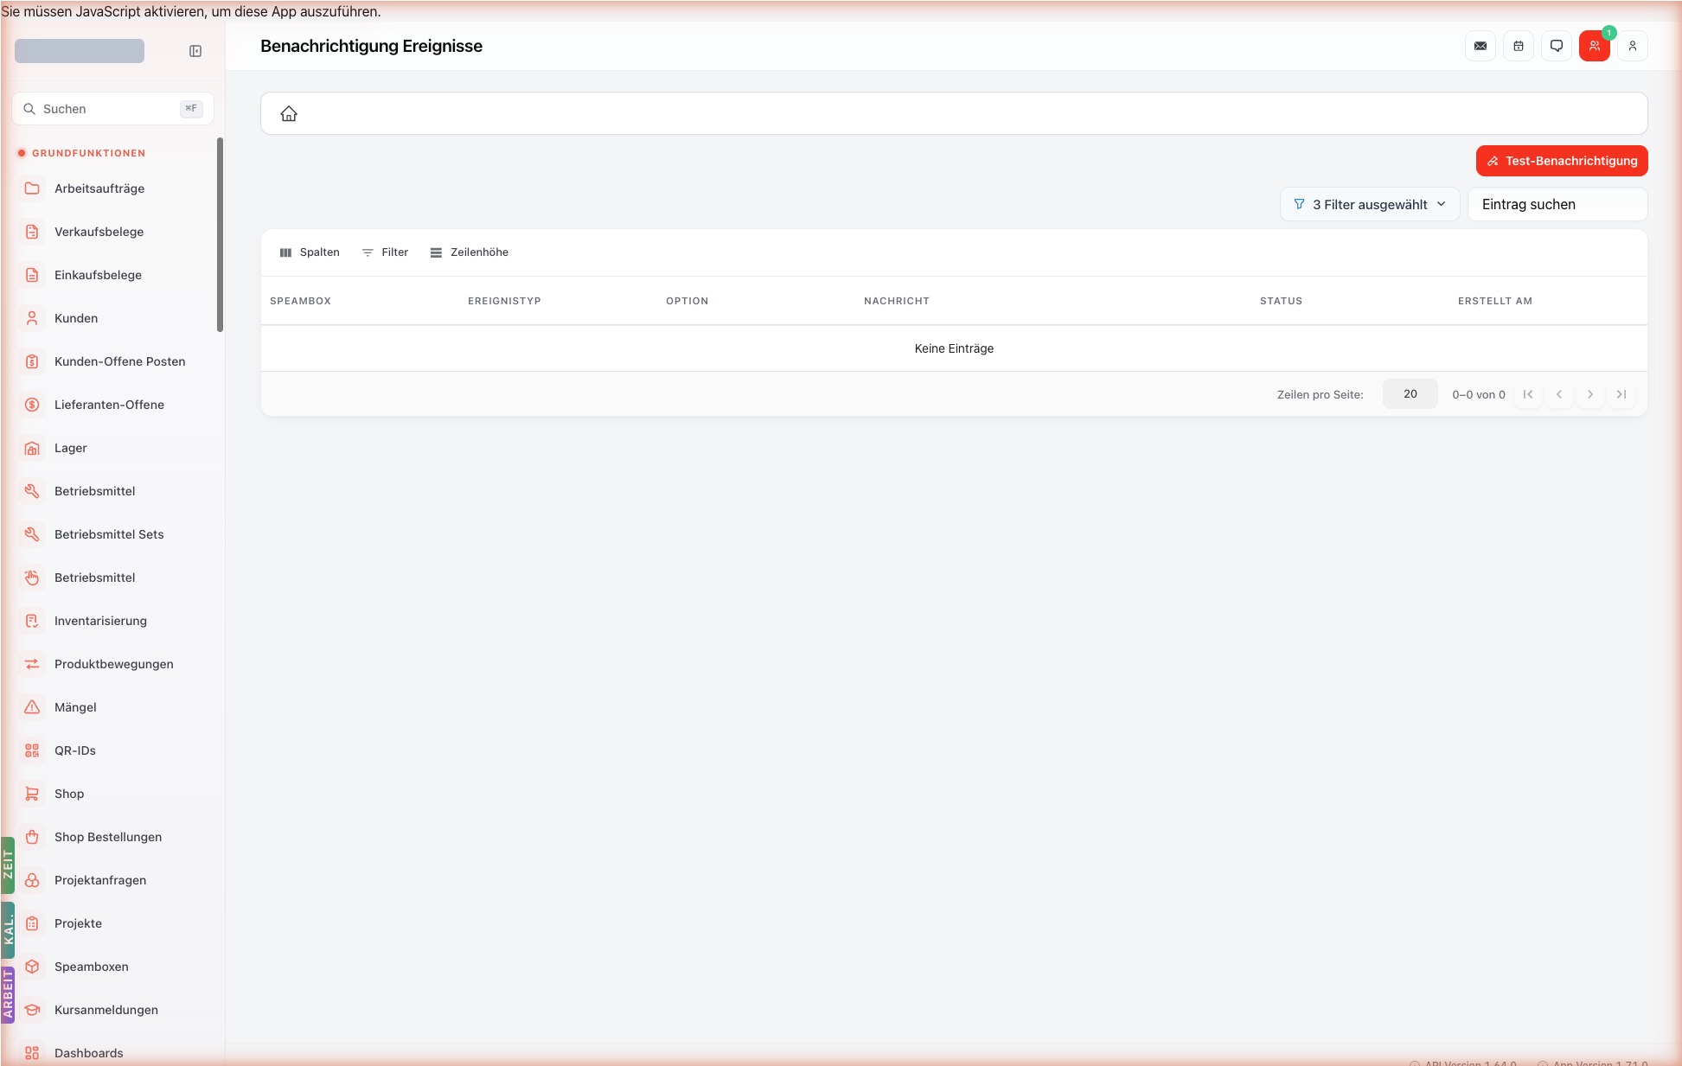Click the Arbeitsaufträge folder icon
The height and width of the screenshot is (1066, 1682).
point(32,188)
